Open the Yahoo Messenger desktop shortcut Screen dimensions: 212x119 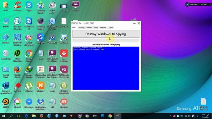29,40
